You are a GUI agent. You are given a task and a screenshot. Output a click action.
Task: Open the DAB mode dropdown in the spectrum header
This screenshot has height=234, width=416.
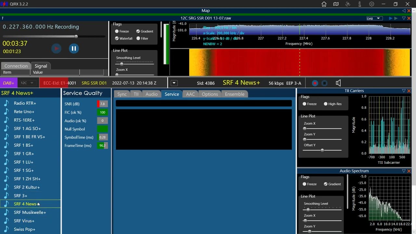(374, 19)
